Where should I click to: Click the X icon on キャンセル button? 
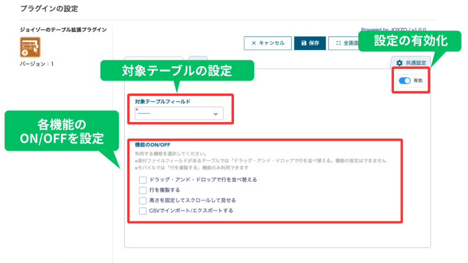point(253,43)
